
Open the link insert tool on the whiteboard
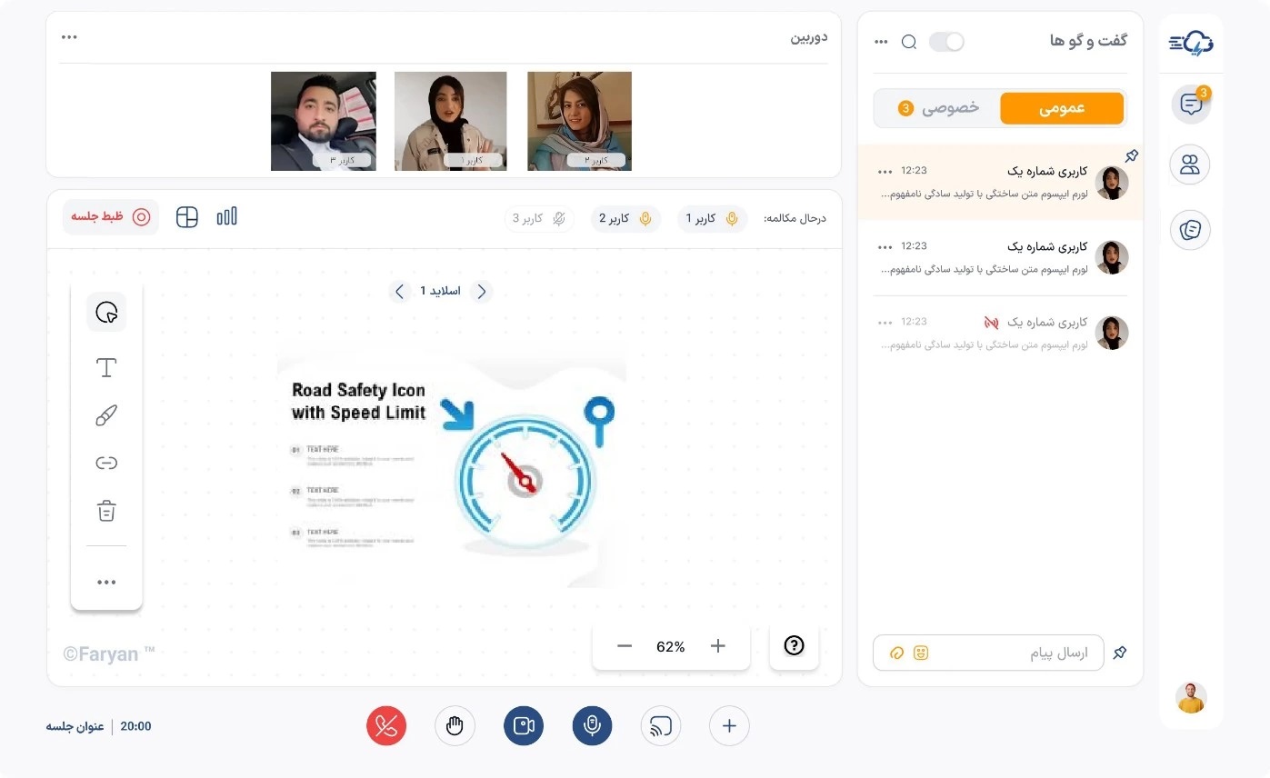coord(105,463)
